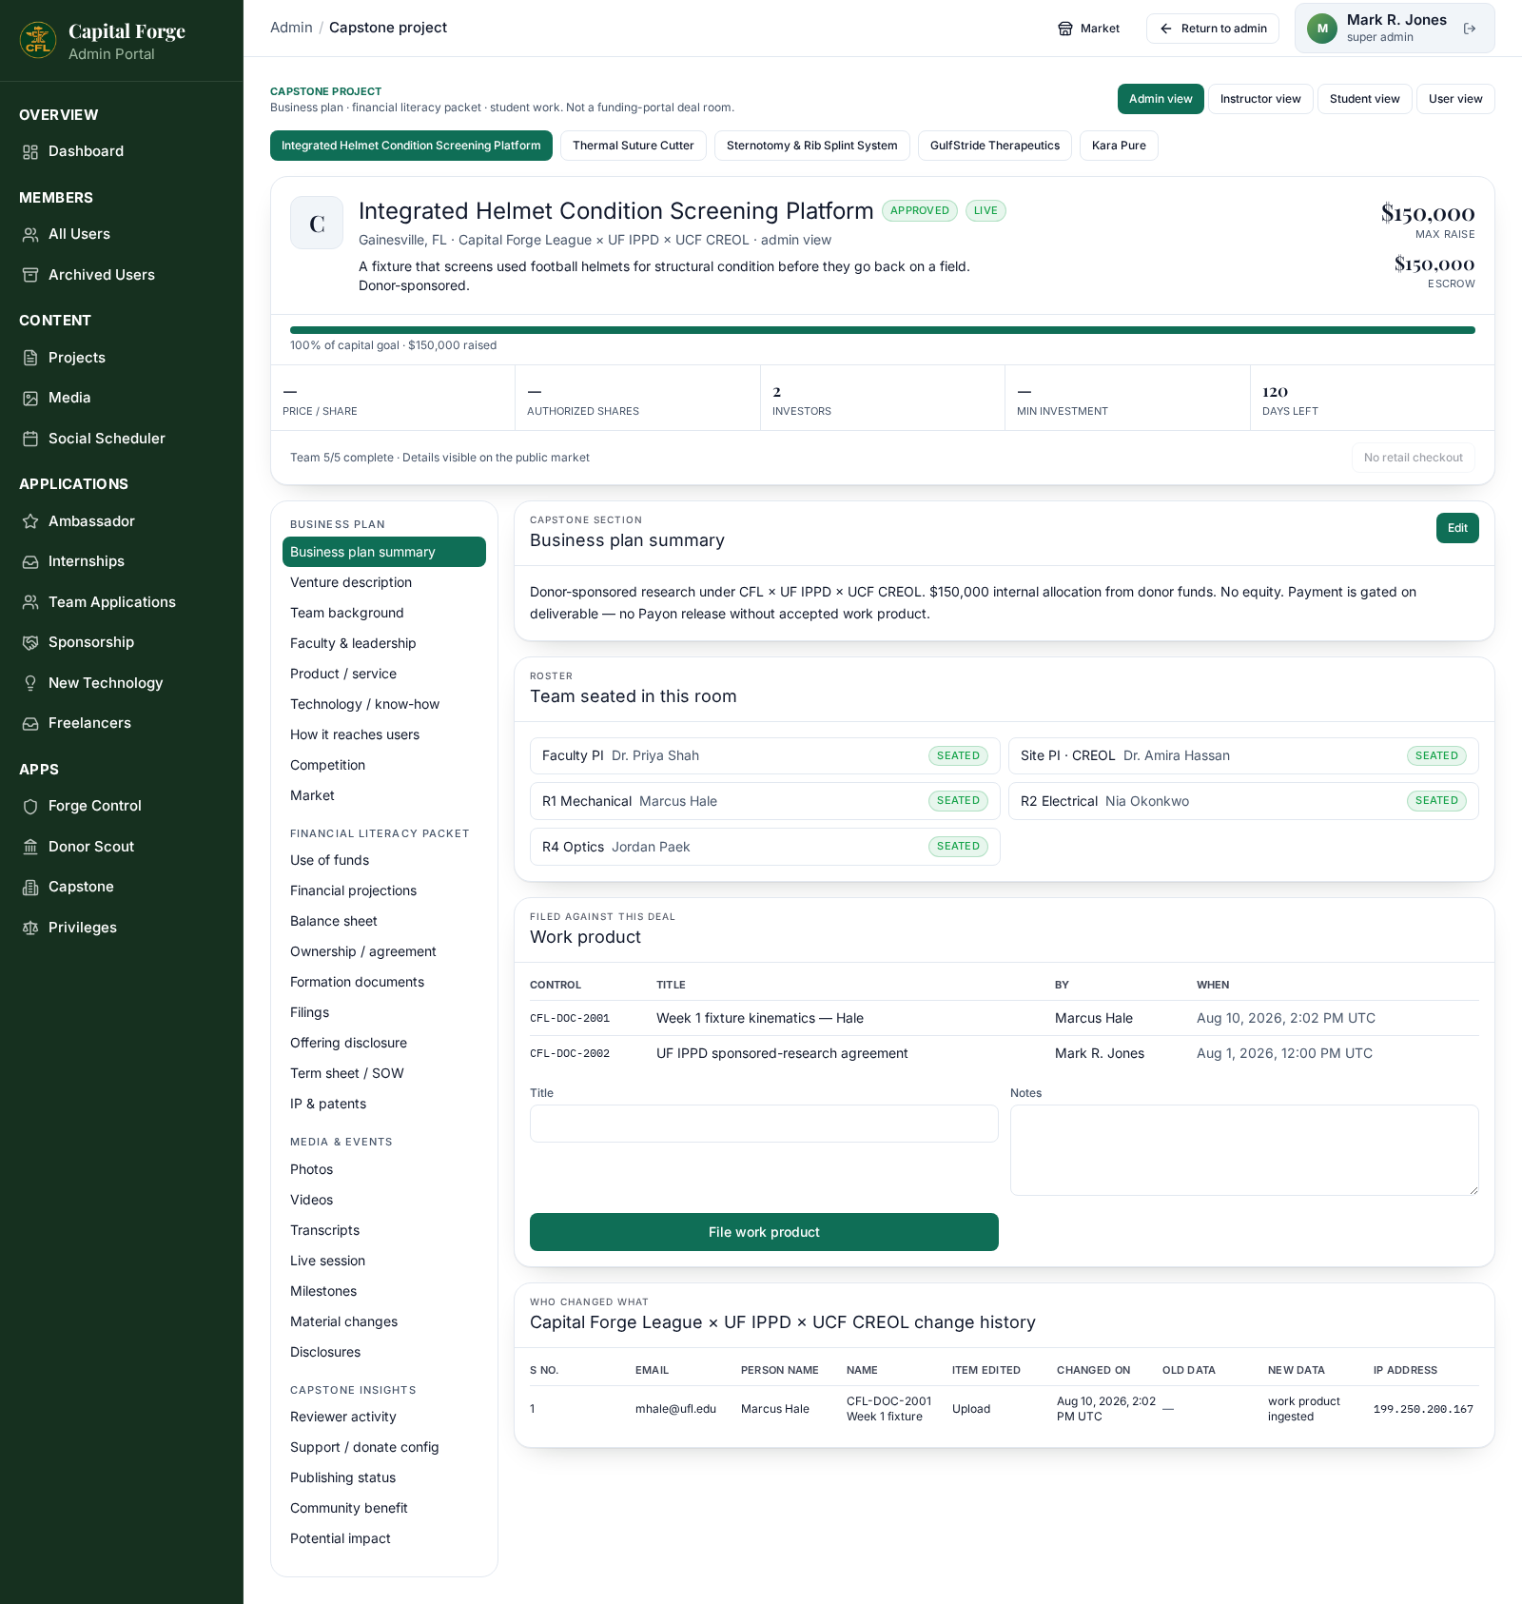Click the Capital Forge CFL logo
Viewport: 1522px width, 1604px height.
coord(38,40)
